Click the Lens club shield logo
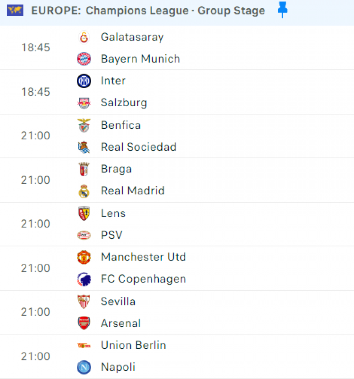The width and height of the screenshot is (354, 379). pos(84,213)
